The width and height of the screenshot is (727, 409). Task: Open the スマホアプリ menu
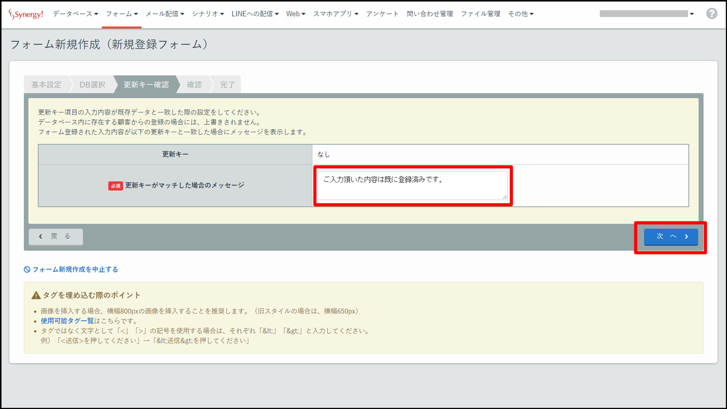pyautogui.click(x=336, y=14)
